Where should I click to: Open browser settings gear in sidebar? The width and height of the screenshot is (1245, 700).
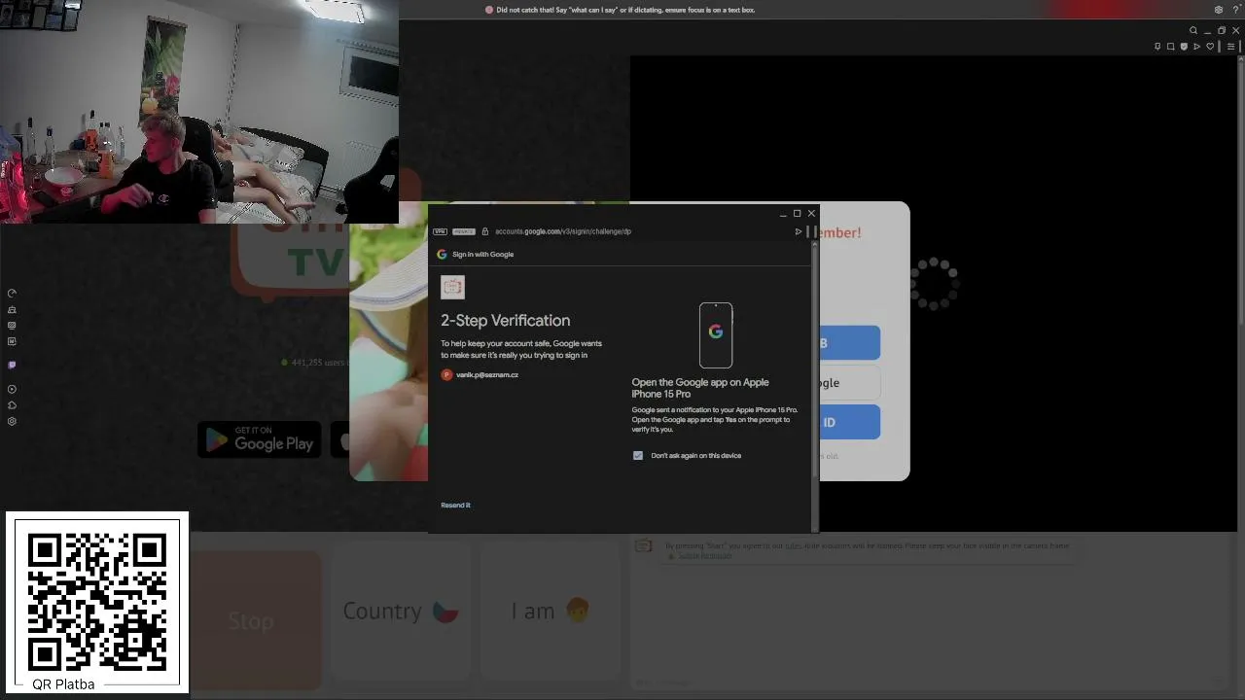tap(12, 421)
